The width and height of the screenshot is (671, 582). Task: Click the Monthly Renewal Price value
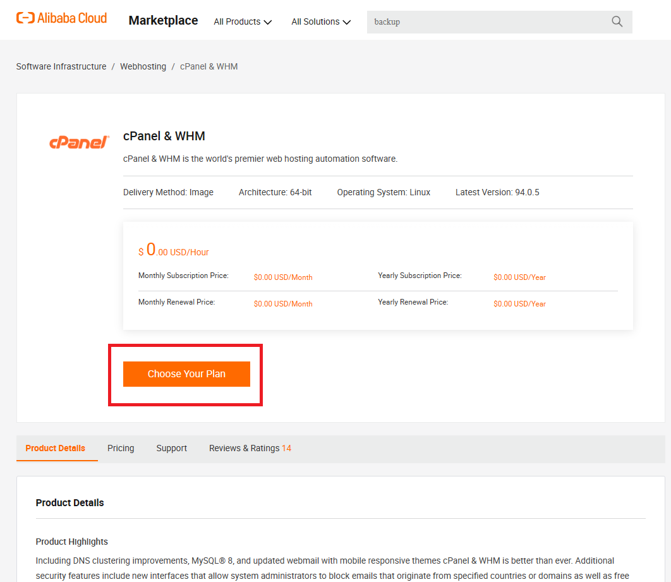(283, 304)
